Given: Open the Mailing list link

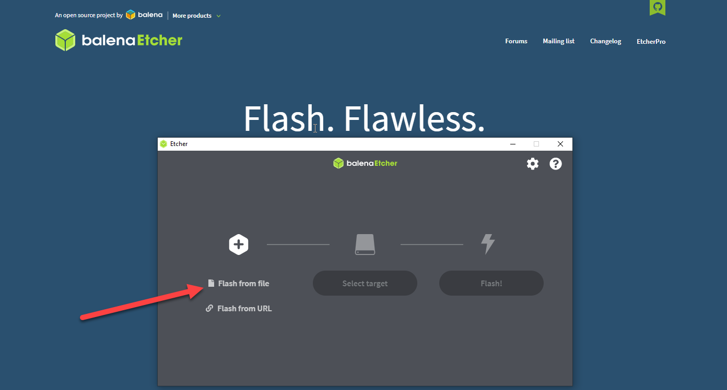Looking at the screenshot, I should pyautogui.click(x=558, y=41).
